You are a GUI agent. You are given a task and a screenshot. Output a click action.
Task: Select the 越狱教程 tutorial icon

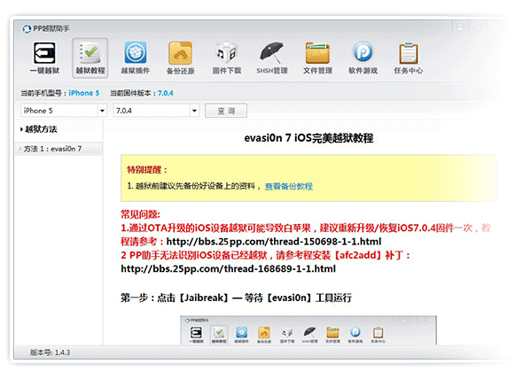[x=90, y=58]
